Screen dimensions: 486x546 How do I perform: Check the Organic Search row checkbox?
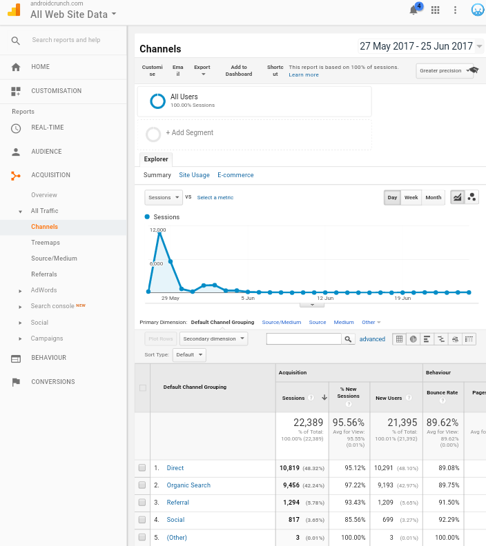coord(142,485)
